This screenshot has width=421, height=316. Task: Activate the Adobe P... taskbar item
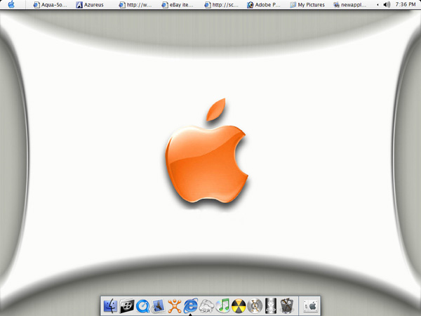click(x=264, y=5)
